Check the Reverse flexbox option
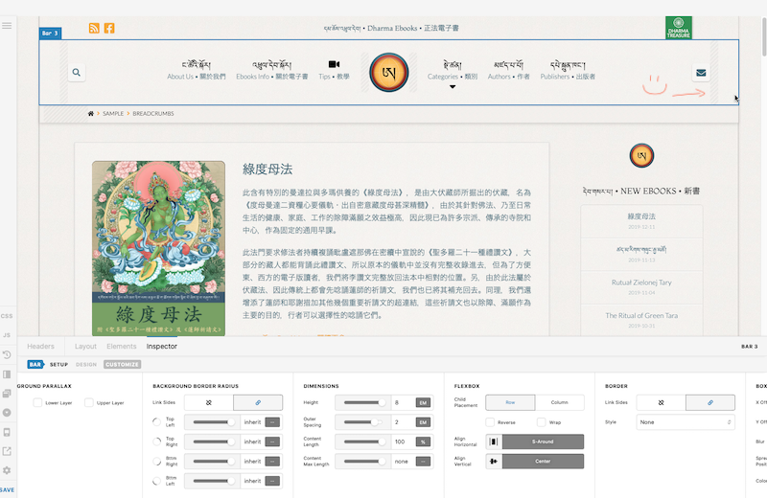The image size is (767, 498). (x=490, y=422)
